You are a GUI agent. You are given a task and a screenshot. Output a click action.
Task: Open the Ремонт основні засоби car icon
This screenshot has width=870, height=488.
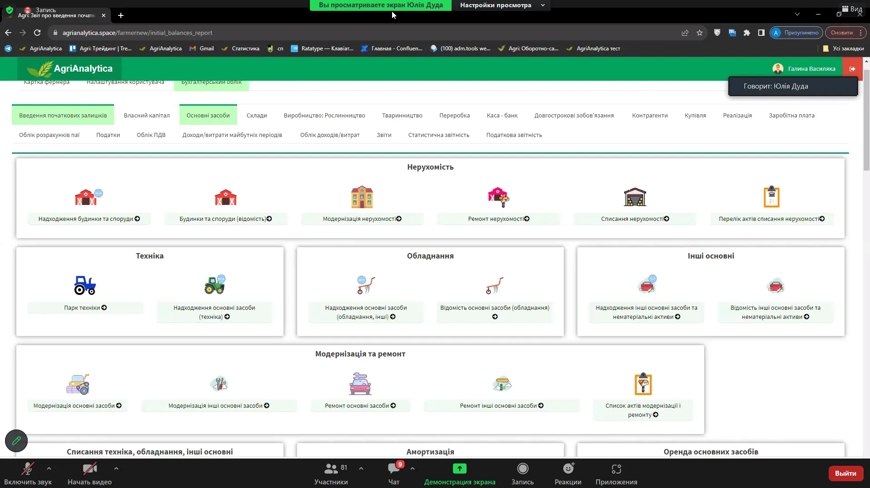click(x=360, y=384)
